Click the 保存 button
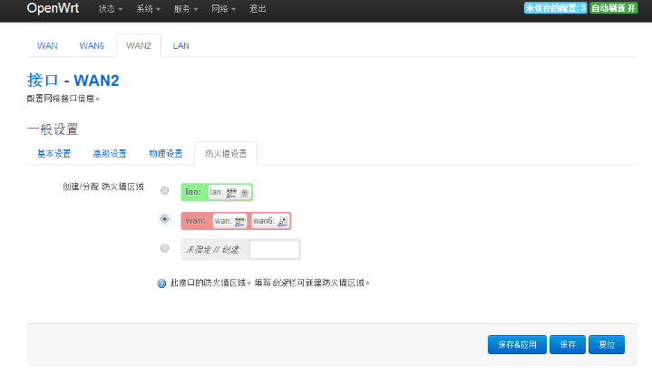 (x=568, y=344)
